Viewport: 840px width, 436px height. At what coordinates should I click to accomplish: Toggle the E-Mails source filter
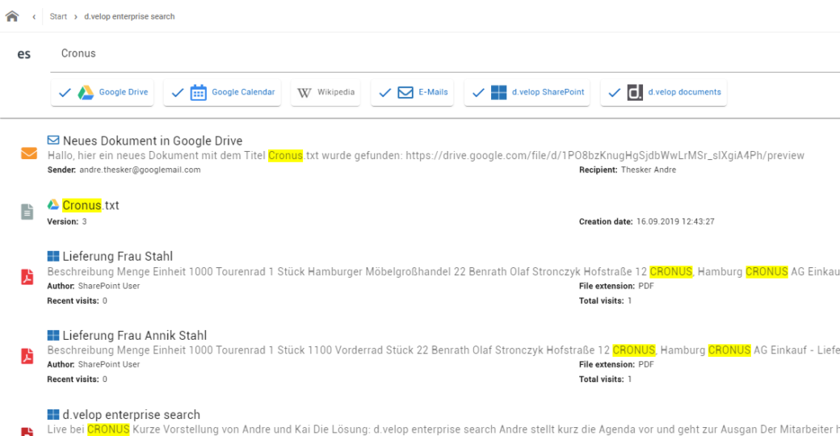tap(413, 92)
